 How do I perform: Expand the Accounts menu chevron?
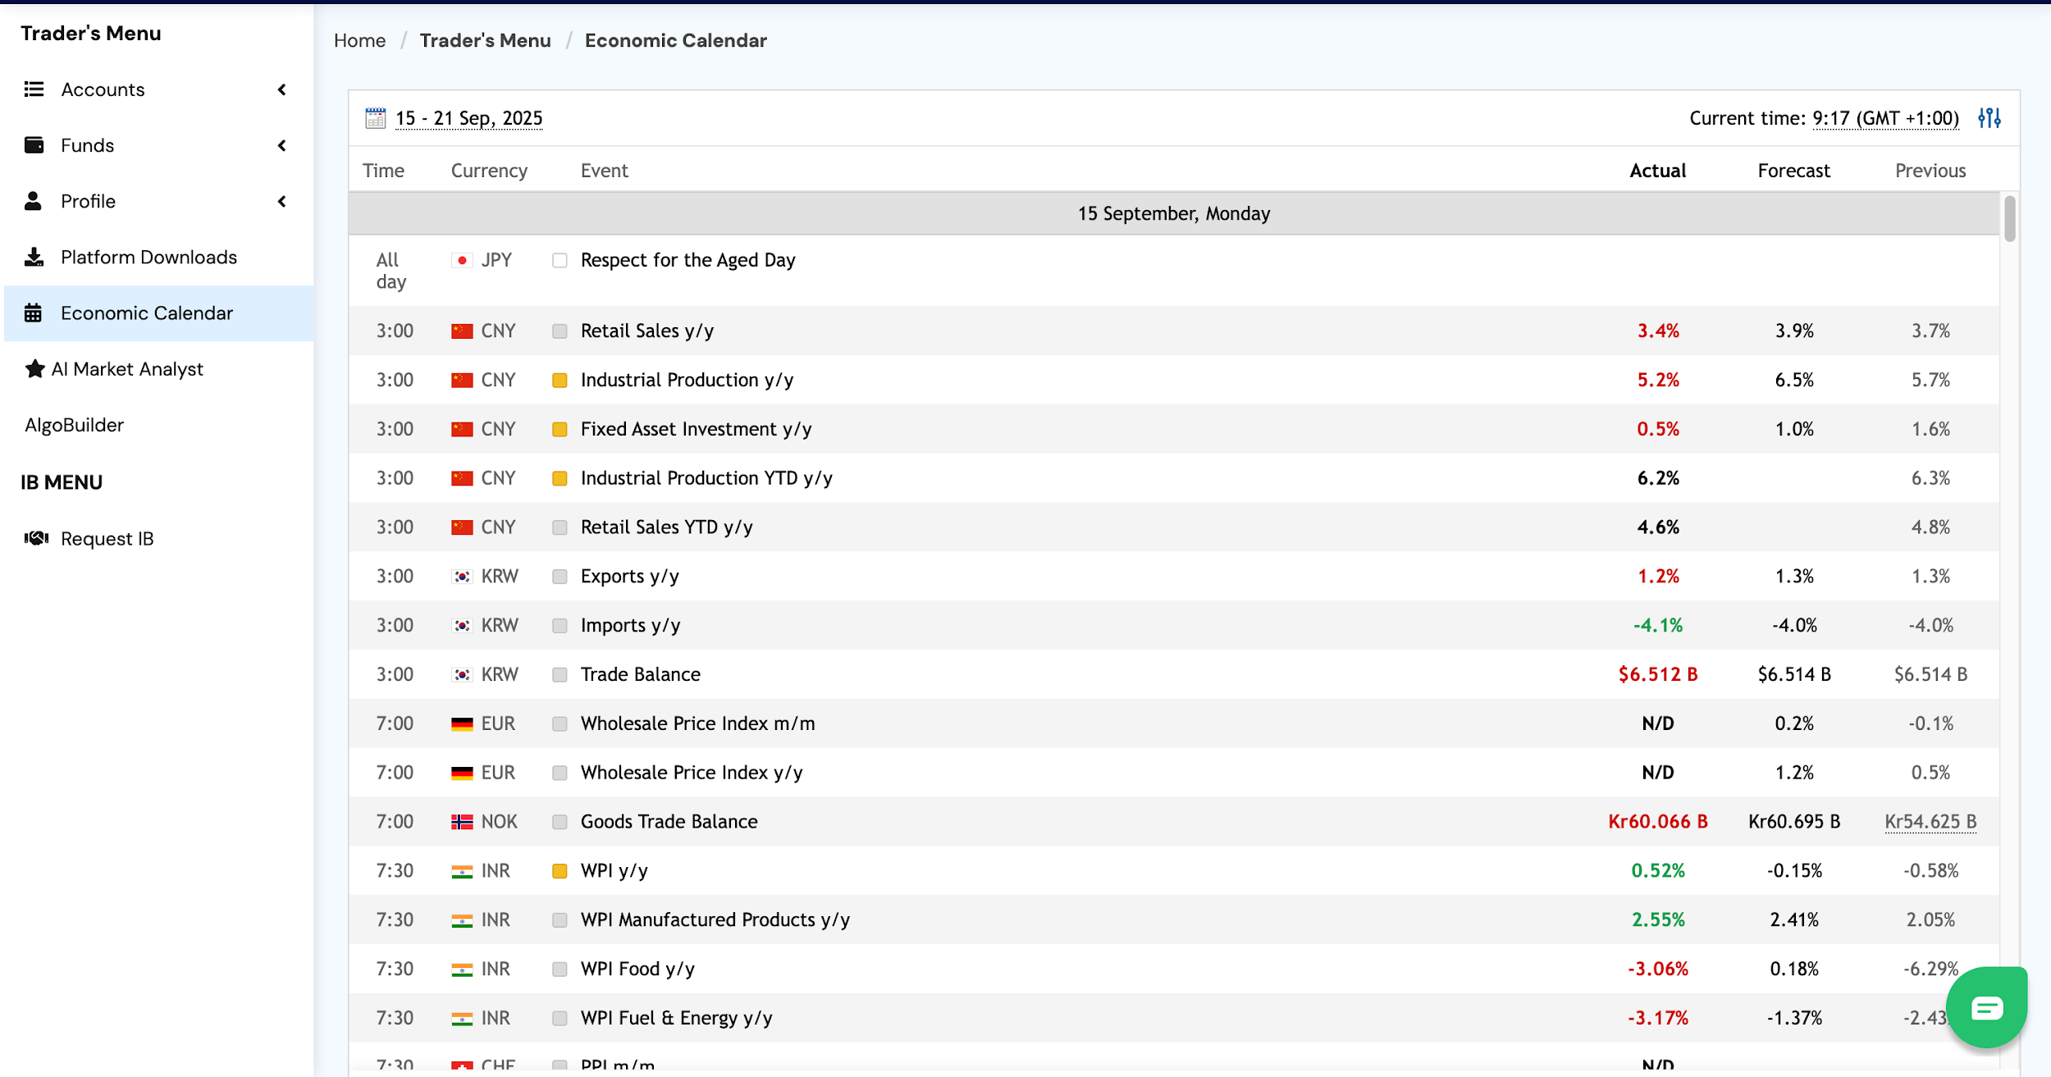282,89
